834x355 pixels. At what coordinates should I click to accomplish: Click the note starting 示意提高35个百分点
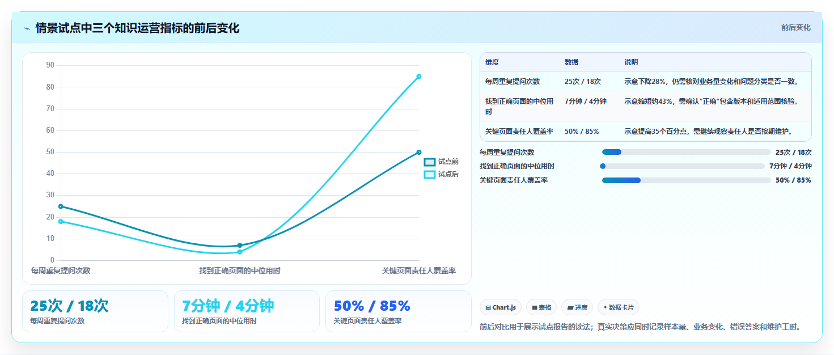(x=708, y=132)
